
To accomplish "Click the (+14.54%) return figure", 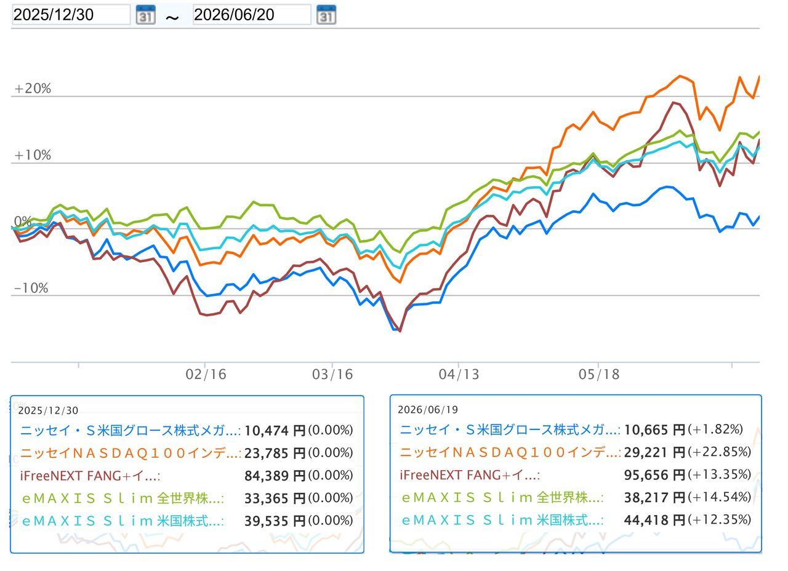I will [x=719, y=497].
